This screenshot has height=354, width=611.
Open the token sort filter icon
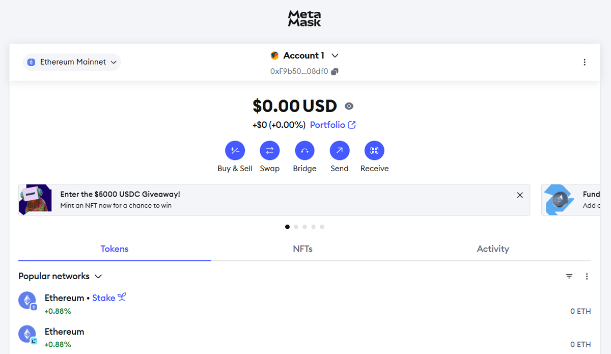pyautogui.click(x=569, y=276)
